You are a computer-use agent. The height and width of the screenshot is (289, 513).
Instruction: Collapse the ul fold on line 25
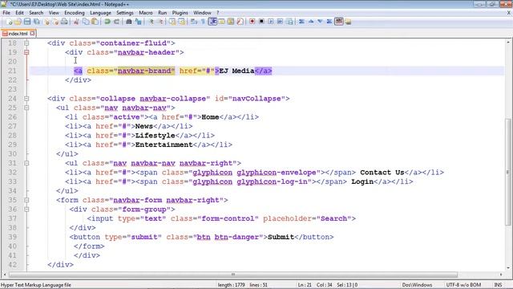tap(26, 108)
